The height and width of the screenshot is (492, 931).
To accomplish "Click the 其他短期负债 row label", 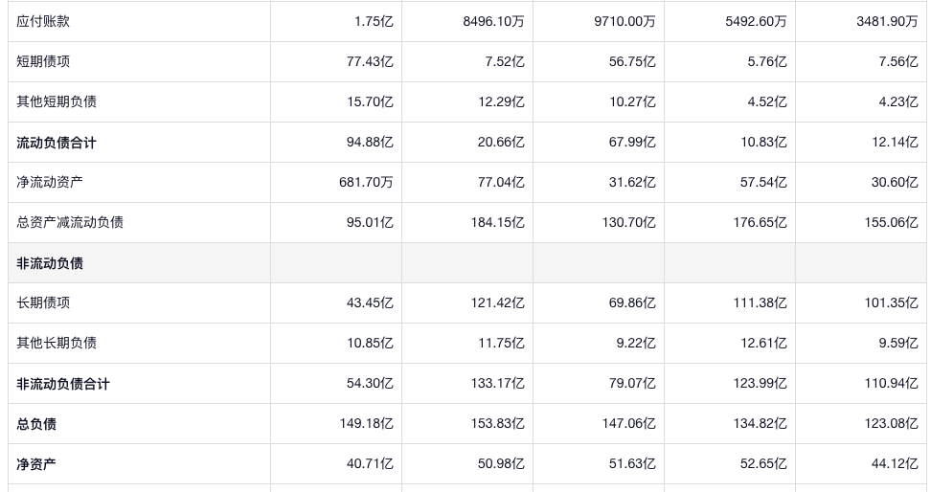I will (x=57, y=101).
